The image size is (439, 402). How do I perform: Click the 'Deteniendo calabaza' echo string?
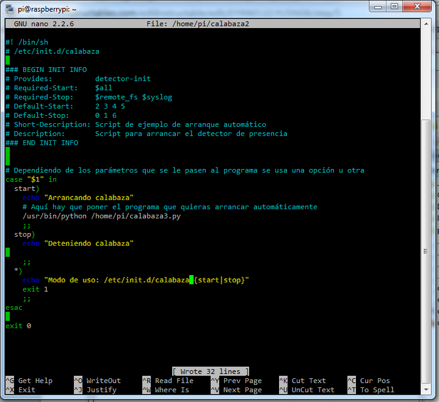click(89, 243)
